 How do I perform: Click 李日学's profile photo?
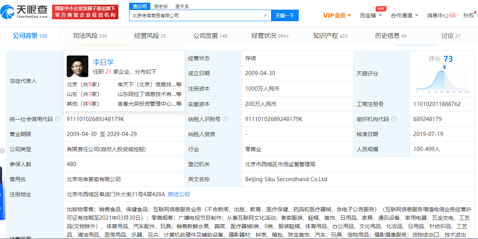click(x=77, y=66)
